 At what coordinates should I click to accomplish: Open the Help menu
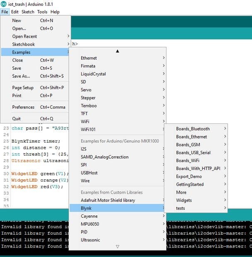[55, 12]
